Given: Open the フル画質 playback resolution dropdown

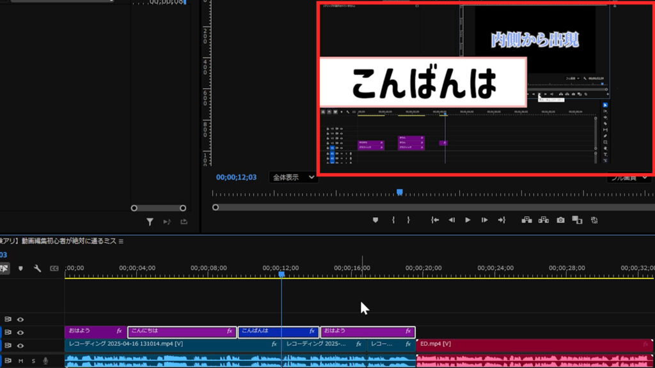Looking at the screenshot, I should (x=629, y=178).
